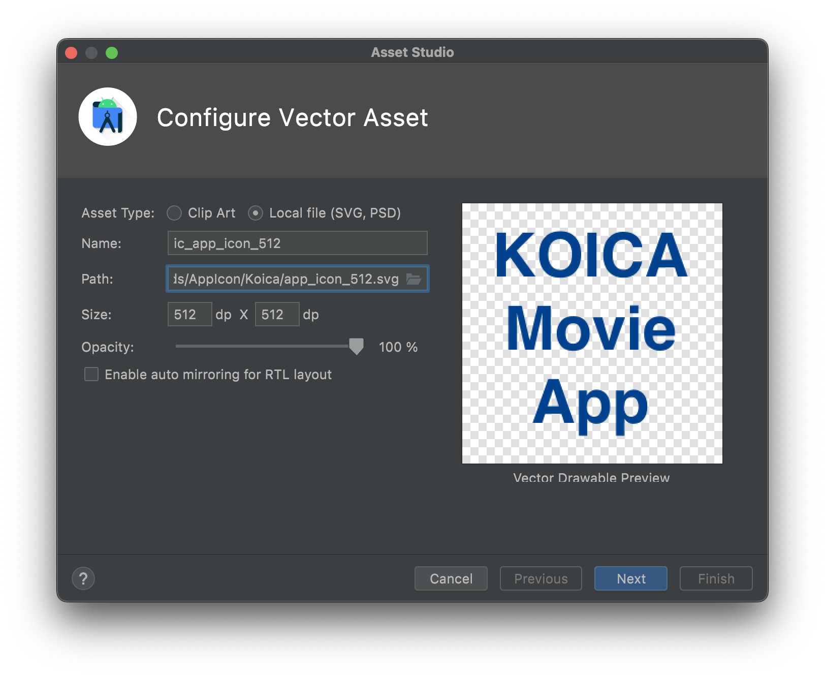825x677 pixels.
Task: Click the height size field
Action: click(277, 315)
